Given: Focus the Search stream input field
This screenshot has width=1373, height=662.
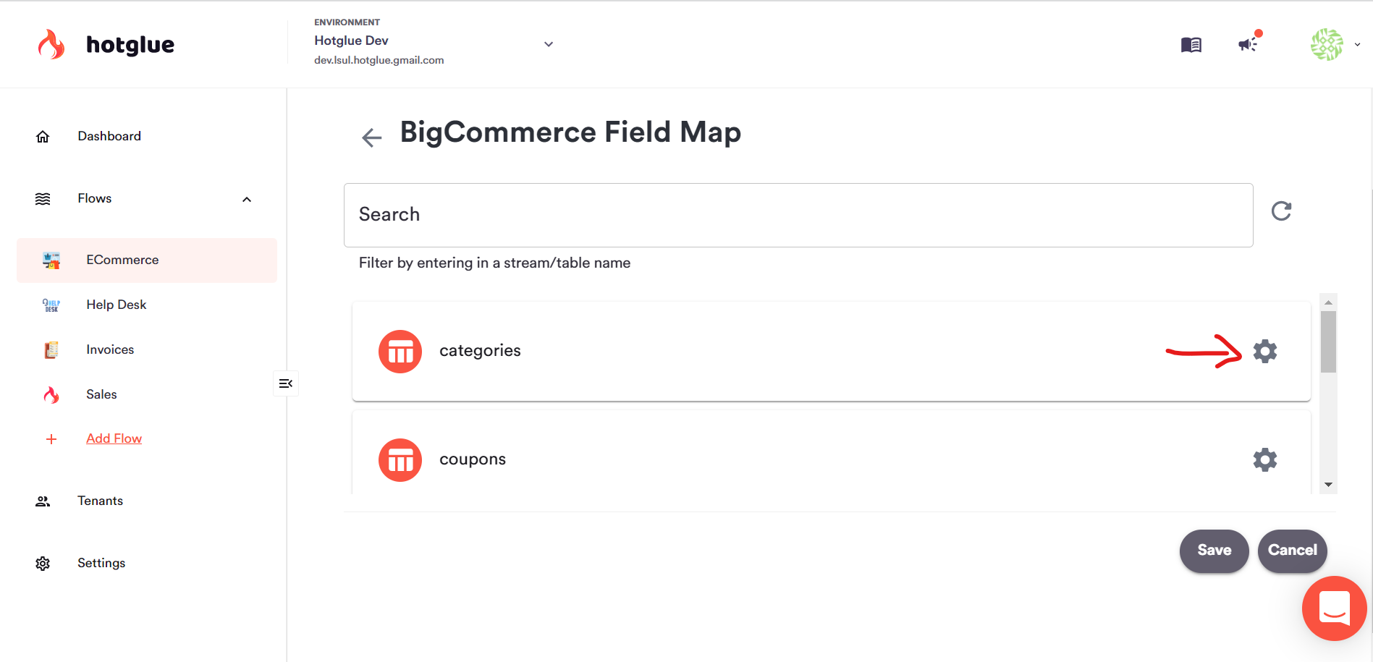Looking at the screenshot, I should click(798, 215).
